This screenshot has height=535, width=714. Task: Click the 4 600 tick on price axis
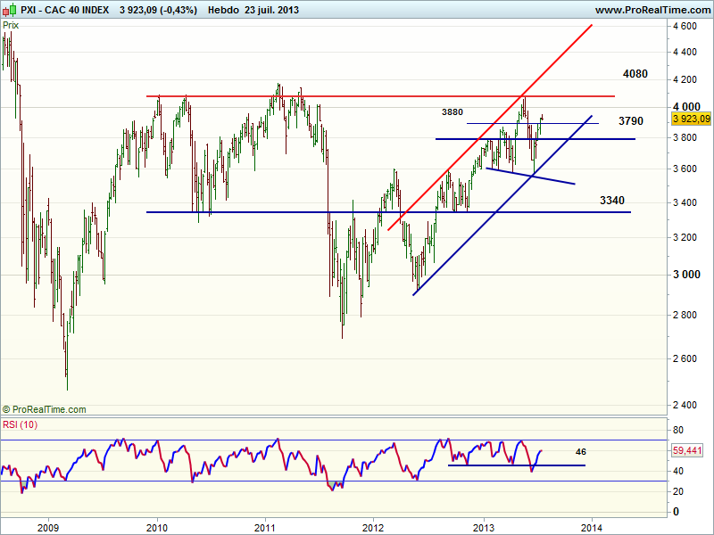coord(687,28)
